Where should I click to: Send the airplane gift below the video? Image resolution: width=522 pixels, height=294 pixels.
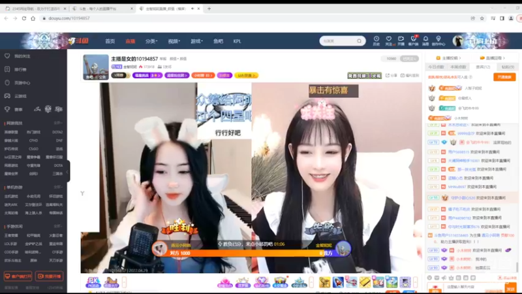click(351, 282)
